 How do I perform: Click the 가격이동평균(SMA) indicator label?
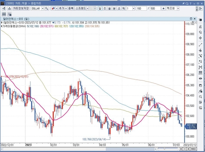pos(14,26)
